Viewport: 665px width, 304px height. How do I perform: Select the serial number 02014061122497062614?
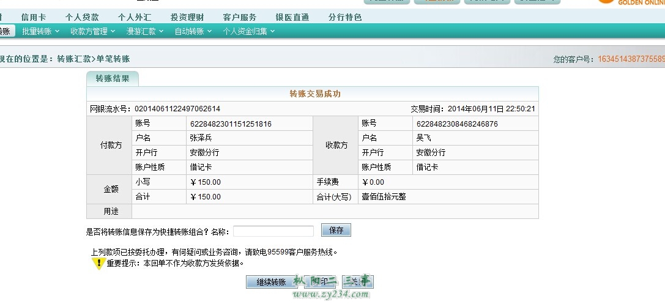click(177, 109)
